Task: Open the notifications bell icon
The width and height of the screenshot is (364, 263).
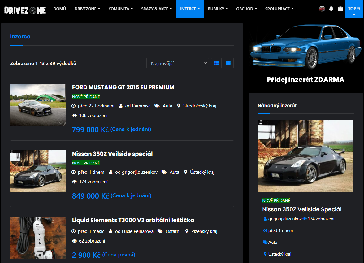Action: (331, 9)
